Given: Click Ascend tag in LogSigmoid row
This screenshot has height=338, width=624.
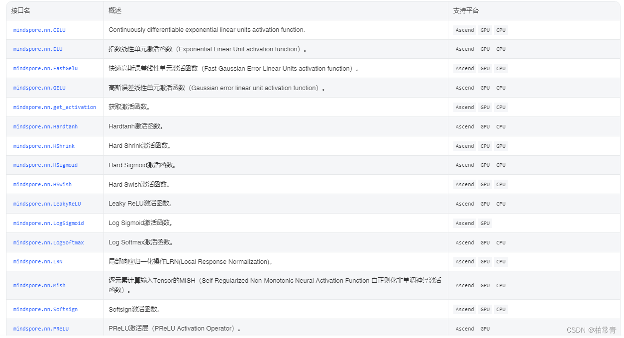Looking at the screenshot, I should tap(465, 224).
